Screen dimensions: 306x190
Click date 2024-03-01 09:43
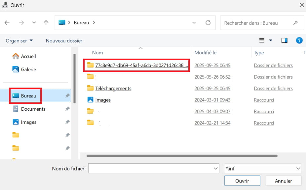(x=212, y=100)
